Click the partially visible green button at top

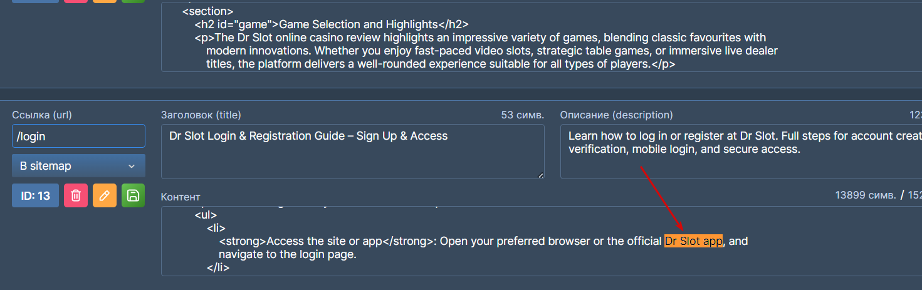pos(133,1)
